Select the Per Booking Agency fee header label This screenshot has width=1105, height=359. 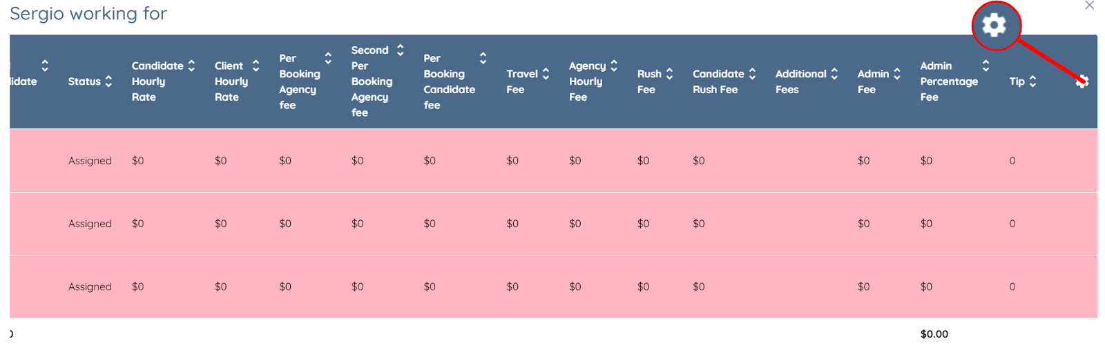click(298, 81)
